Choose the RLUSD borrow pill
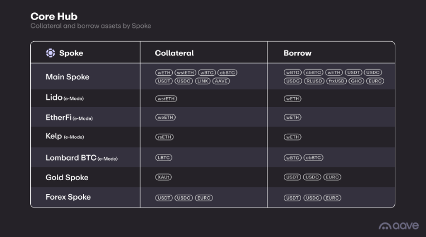 [314, 81]
